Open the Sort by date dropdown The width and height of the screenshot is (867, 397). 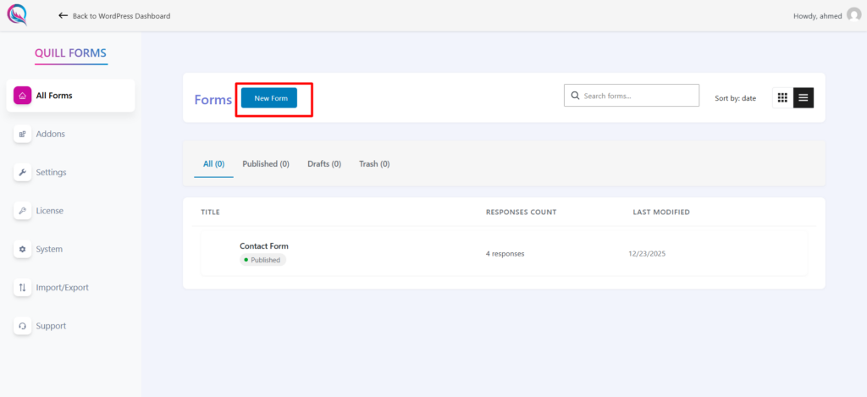pos(735,98)
